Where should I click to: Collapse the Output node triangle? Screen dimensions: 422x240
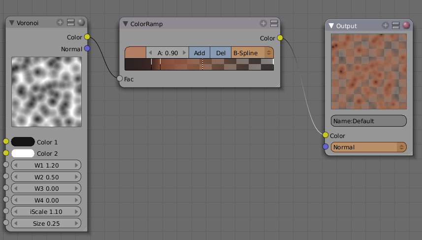(x=331, y=26)
